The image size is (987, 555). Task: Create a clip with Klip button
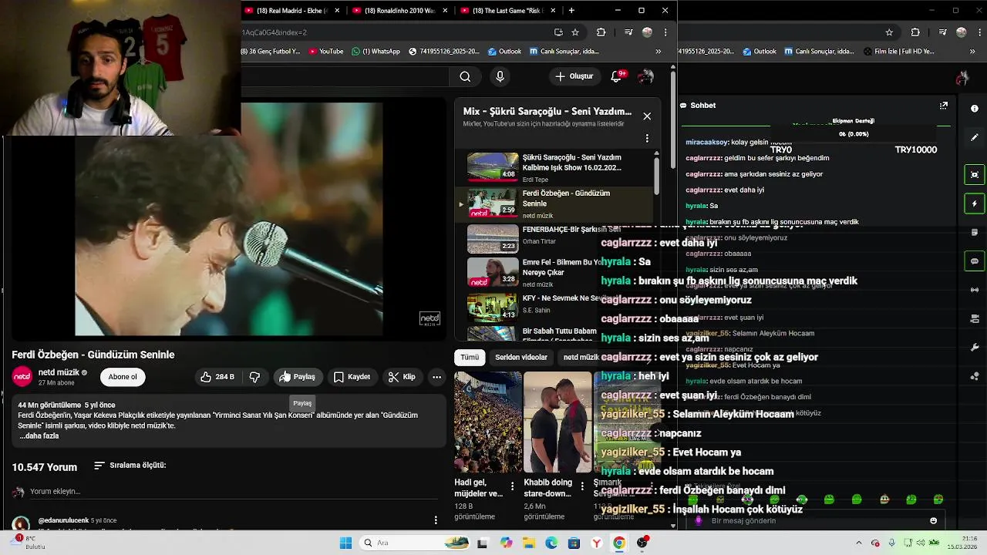click(x=402, y=377)
